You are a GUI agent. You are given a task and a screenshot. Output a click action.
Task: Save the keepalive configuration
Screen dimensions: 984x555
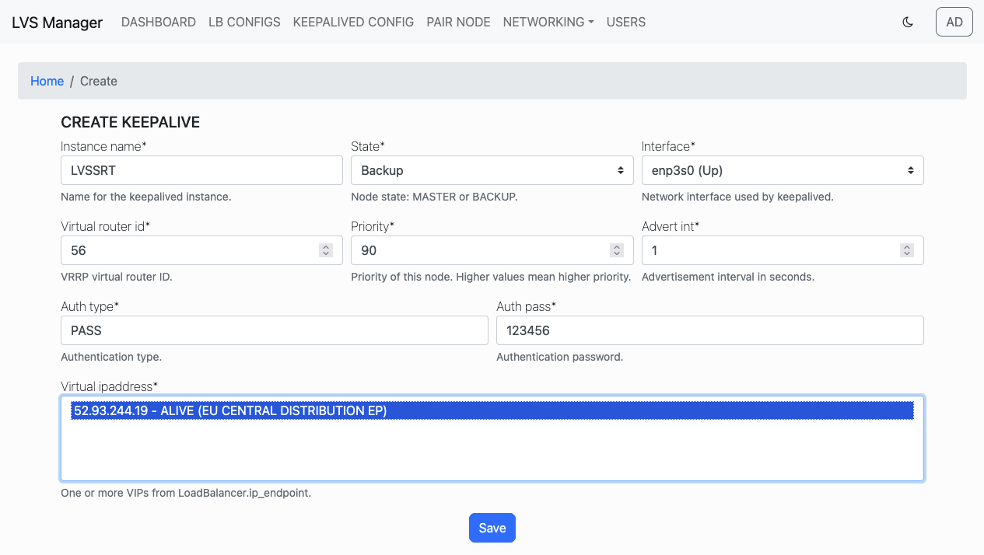click(492, 528)
